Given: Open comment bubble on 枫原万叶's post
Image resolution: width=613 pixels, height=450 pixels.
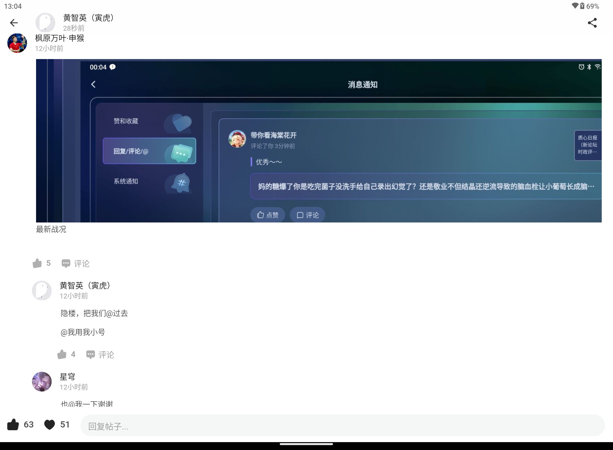Looking at the screenshot, I should (x=66, y=264).
